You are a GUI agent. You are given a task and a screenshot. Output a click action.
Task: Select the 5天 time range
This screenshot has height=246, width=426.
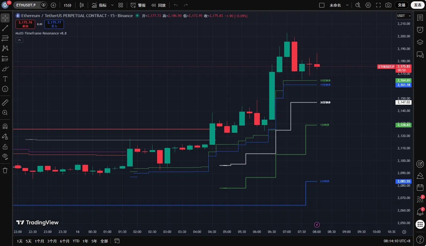pyautogui.click(x=29, y=241)
